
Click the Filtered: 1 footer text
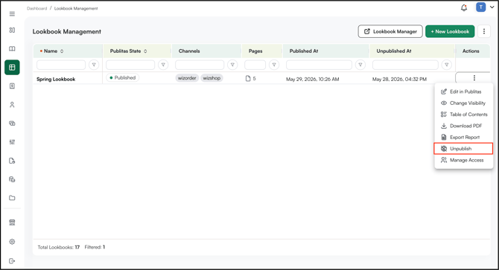tap(95, 247)
